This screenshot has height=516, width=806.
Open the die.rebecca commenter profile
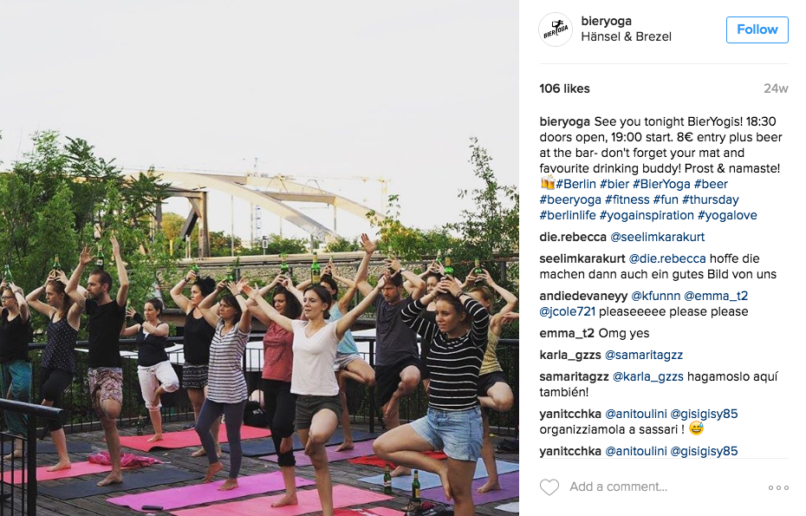[x=573, y=237]
